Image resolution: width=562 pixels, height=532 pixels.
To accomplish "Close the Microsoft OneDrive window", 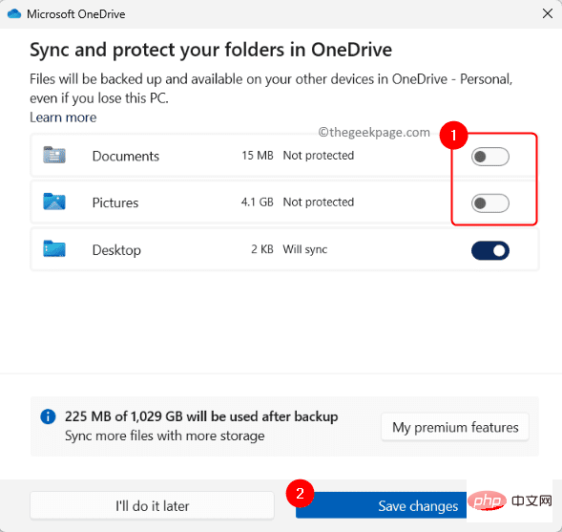I will [548, 13].
